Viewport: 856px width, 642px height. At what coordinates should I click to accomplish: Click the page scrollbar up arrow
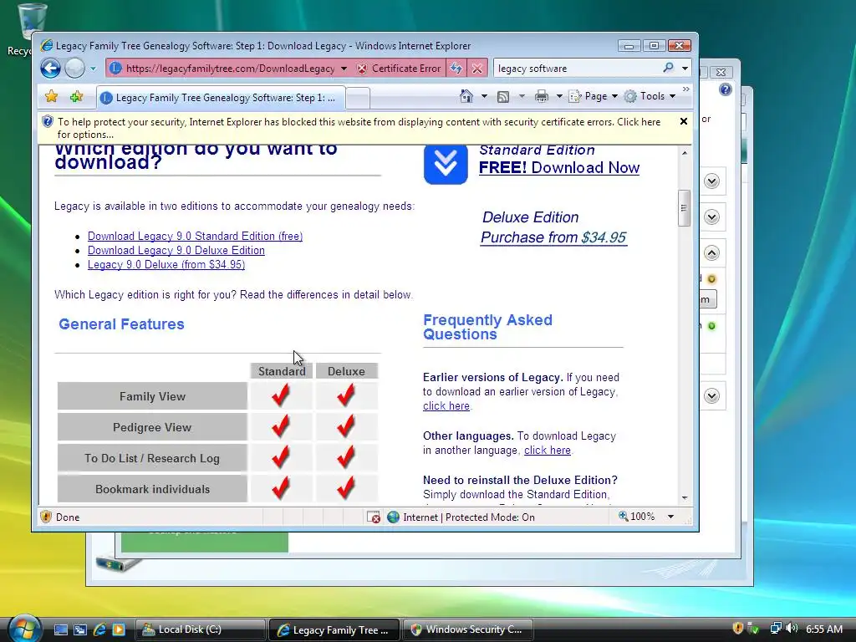[x=685, y=153]
